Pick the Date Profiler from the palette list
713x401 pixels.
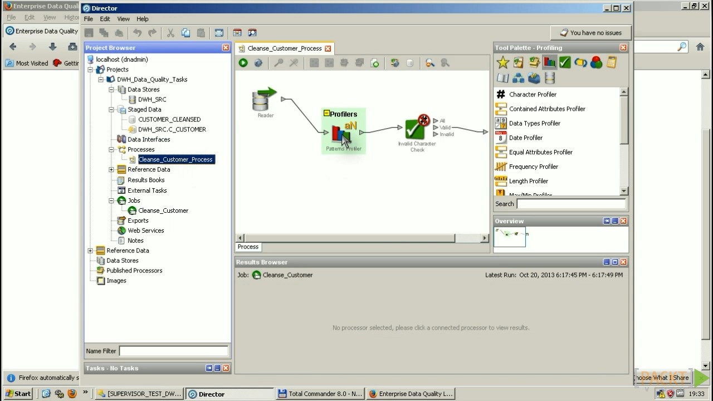pos(525,138)
